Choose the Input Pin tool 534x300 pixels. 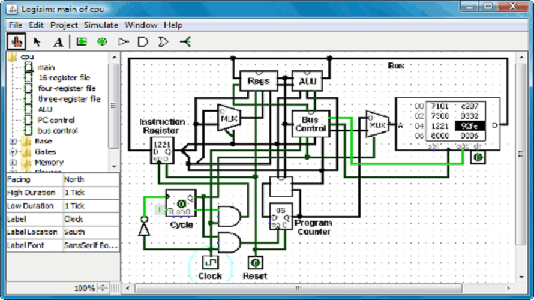(x=82, y=42)
